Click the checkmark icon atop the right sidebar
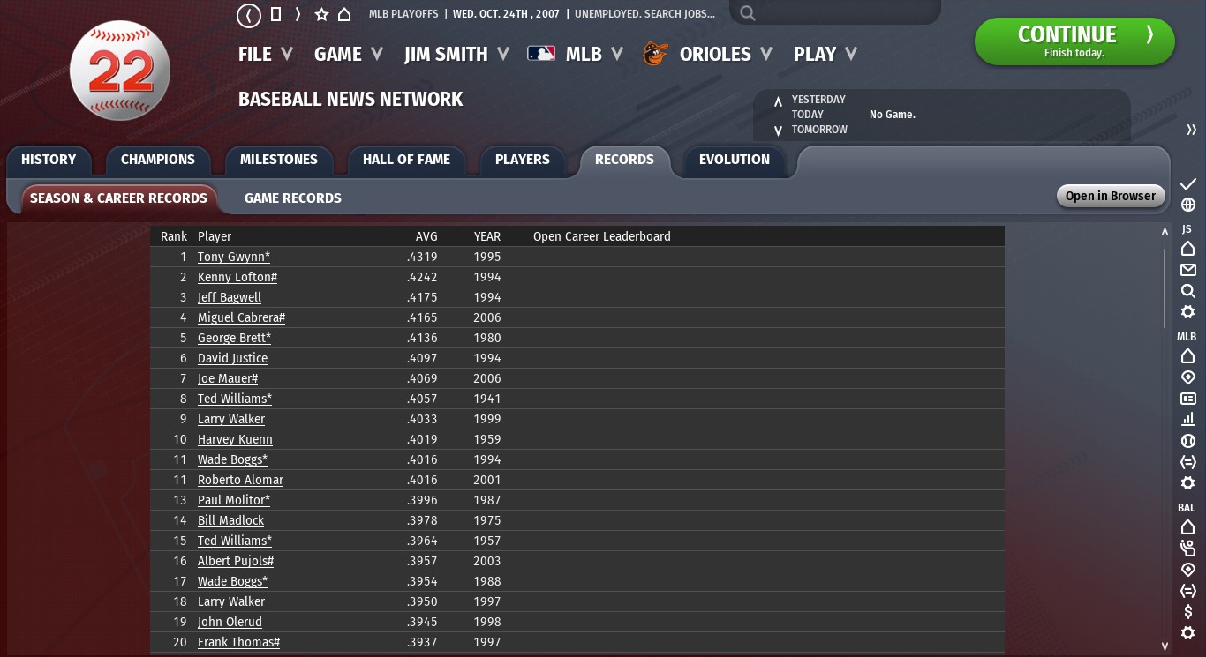The height and width of the screenshot is (657, 1206). coord(1188,183)
